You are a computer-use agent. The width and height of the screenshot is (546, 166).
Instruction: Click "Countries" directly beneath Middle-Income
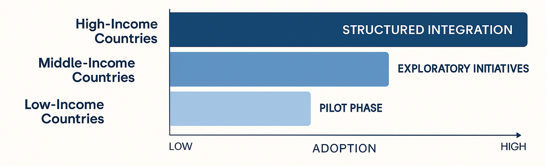pyautogui.click(x=103, y=78)
